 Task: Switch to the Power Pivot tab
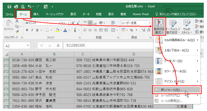(x=141, y=14)
